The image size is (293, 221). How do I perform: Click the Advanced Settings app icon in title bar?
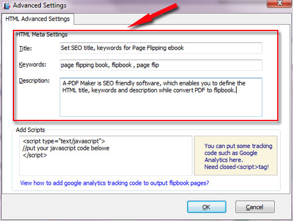6,6
